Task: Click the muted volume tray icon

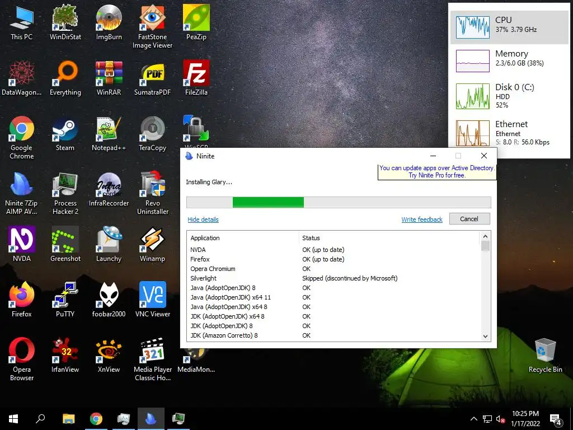Action: tap(500, 419)
